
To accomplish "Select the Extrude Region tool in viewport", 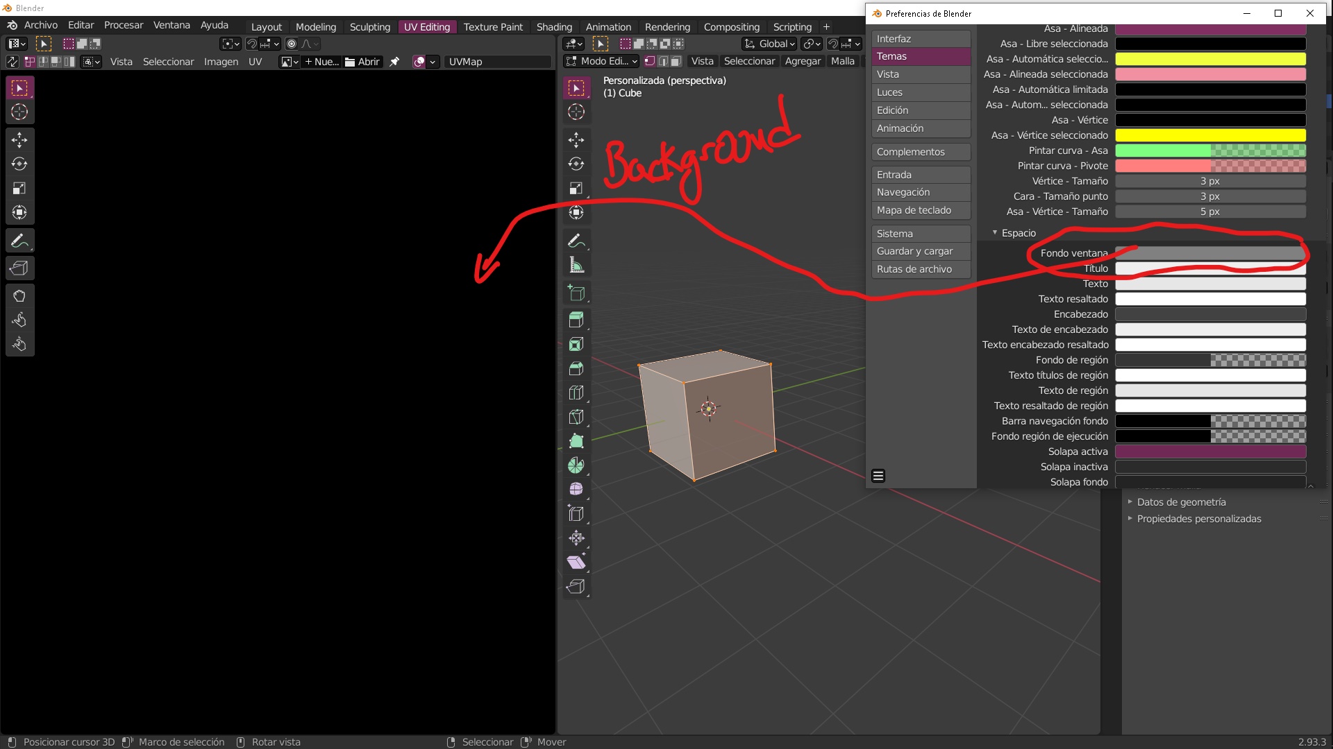I will coord(576,320).
